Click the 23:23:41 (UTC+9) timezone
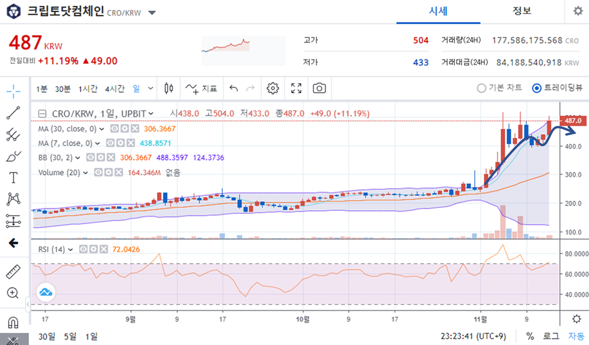This screenshot has height=345, width=589. (x=473, y=336)
